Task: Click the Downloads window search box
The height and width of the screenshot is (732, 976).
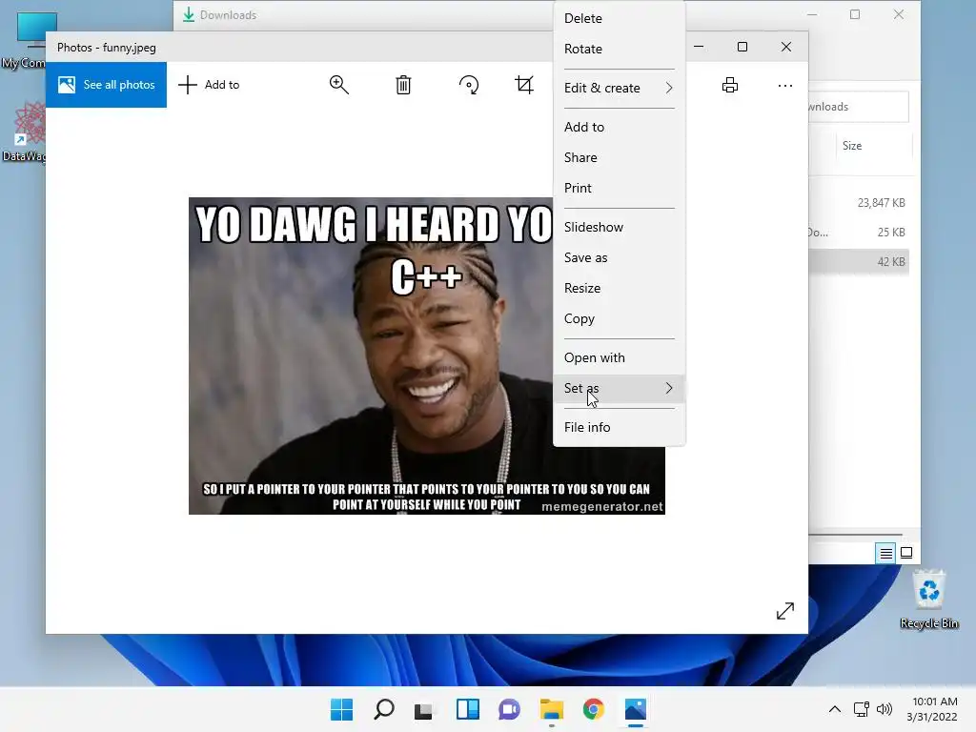Action: [859, 107]
